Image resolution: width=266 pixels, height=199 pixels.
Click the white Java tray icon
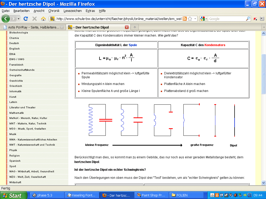pyautogui.click(x=212, y=195)
